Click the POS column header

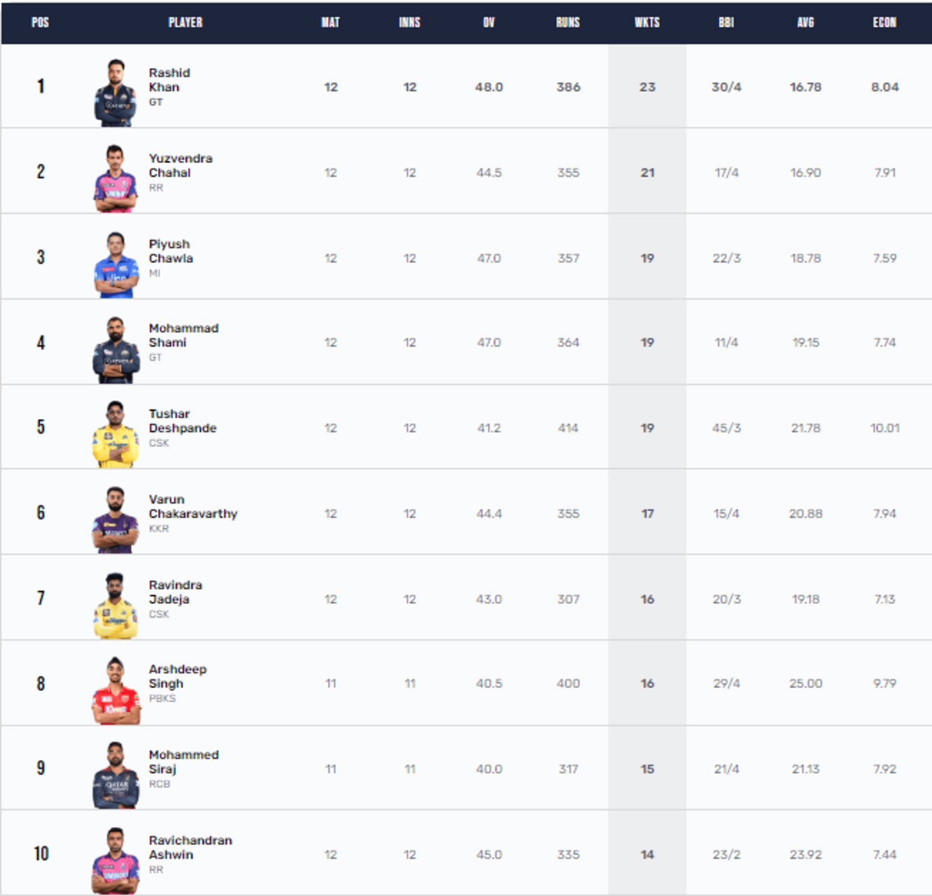coord(40,22)
